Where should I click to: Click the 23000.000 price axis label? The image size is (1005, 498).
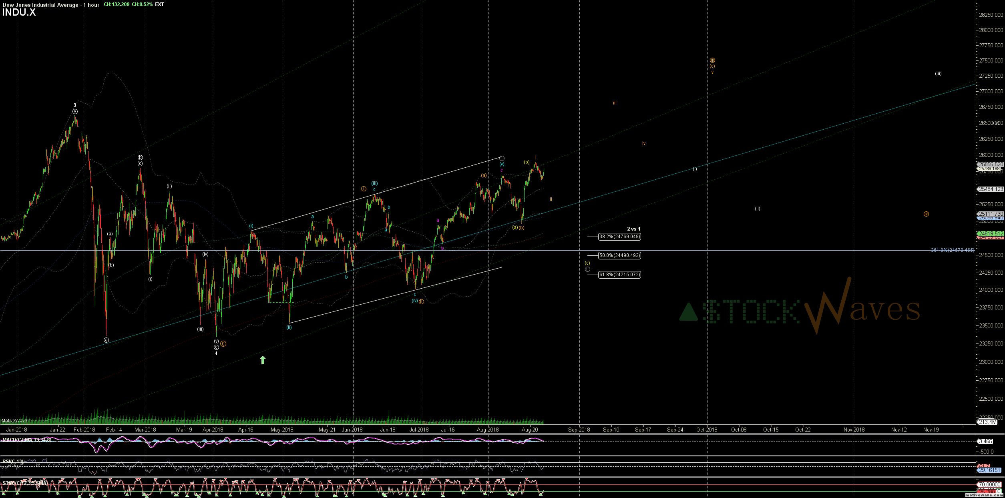pyautogui.click(x=991, y=362)
